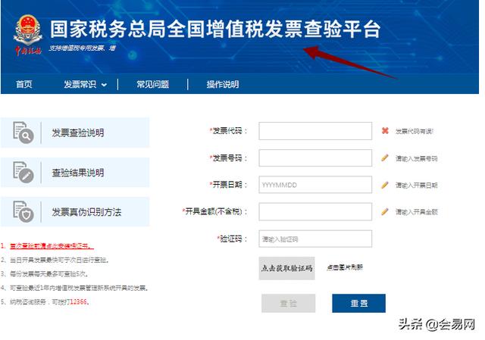Focus the 发票代码 input field
Viewport: 485px width, 340px height.
[x=315, y=131]
